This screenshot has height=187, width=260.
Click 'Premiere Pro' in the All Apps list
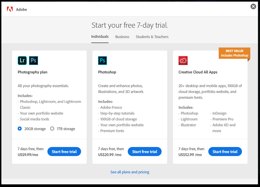pyautogui.click(x=223, y=119)
